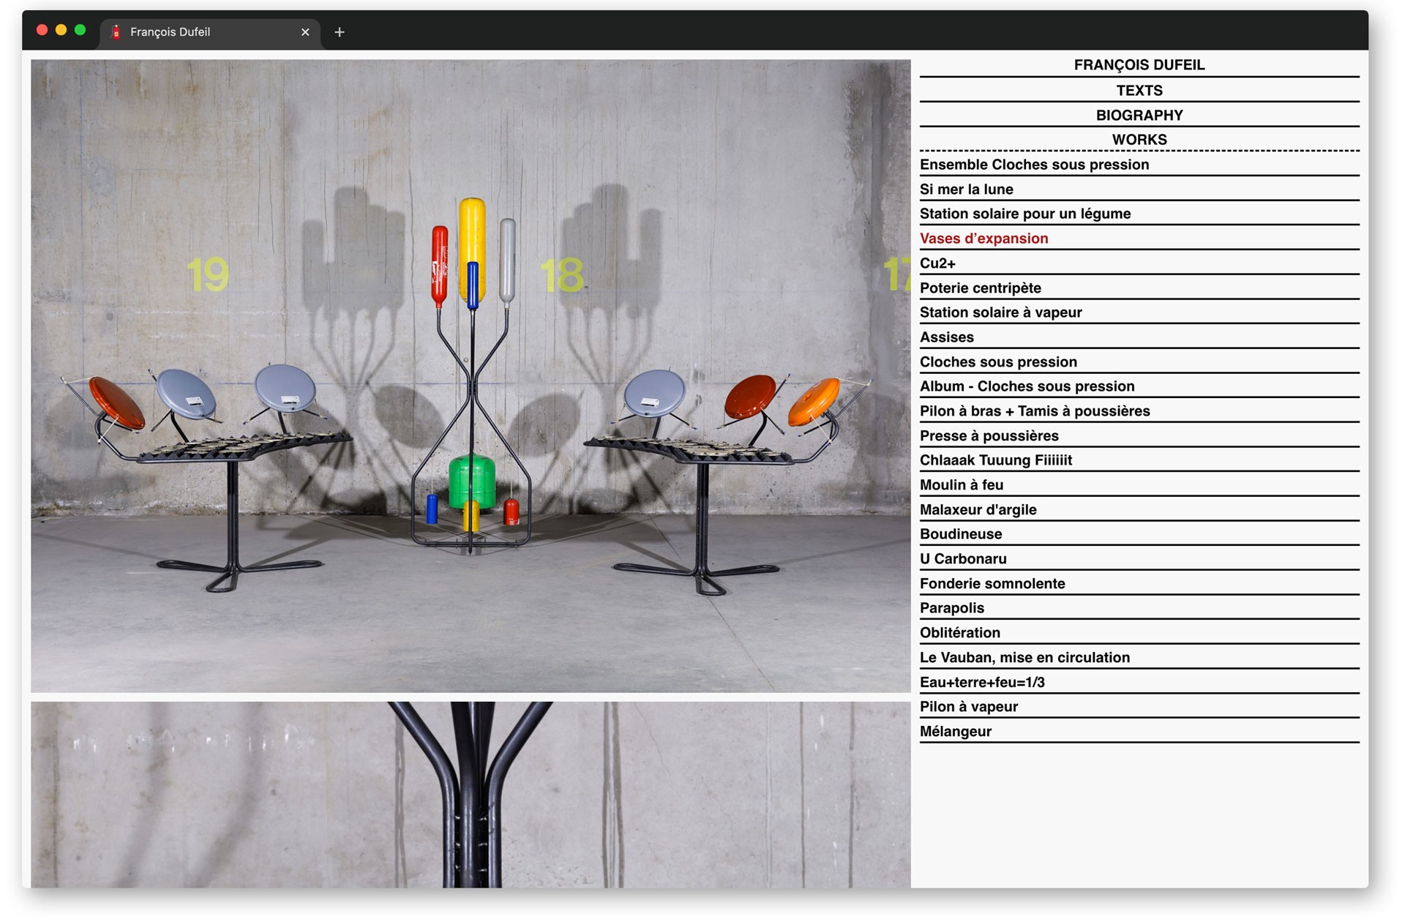Click the yellow minimize window button
This screenshot has width=1405, height=922.
coord(61,30)
